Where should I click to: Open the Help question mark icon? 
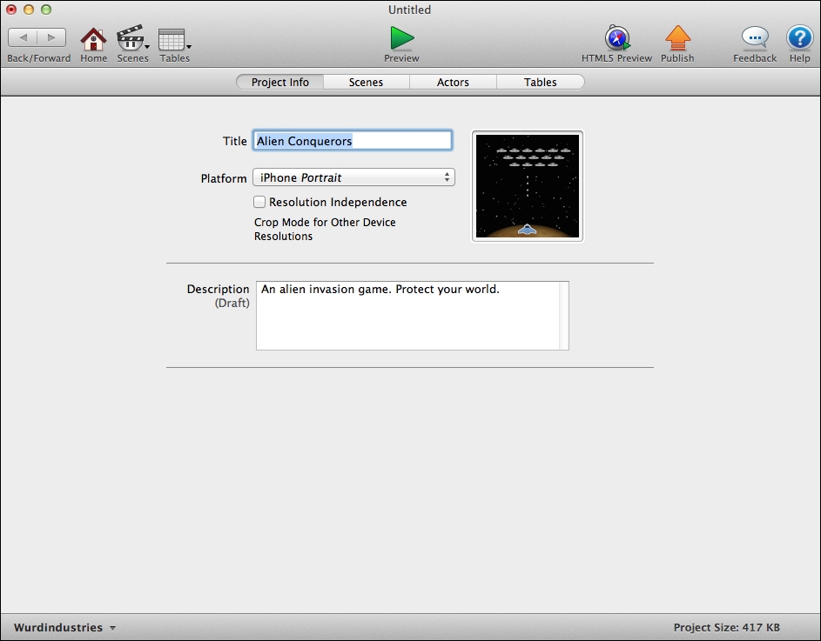click(x=799, y=38)
